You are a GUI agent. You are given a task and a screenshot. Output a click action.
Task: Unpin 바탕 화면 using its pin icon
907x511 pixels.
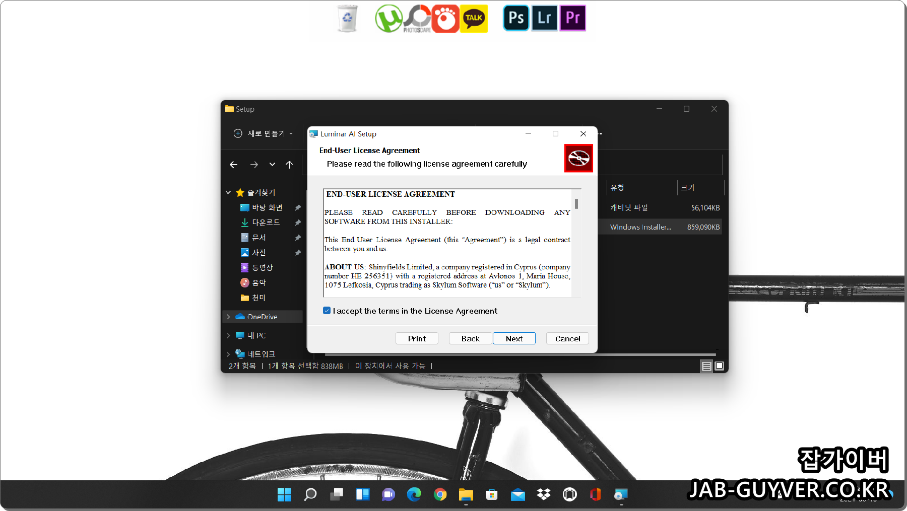(x=298, y=207)
